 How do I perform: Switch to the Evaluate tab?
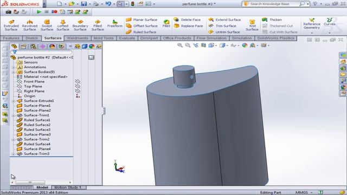[x=127, y=38]
